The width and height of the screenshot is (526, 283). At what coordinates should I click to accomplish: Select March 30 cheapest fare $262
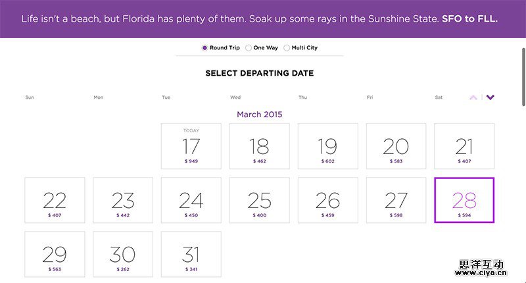(123, 254)
